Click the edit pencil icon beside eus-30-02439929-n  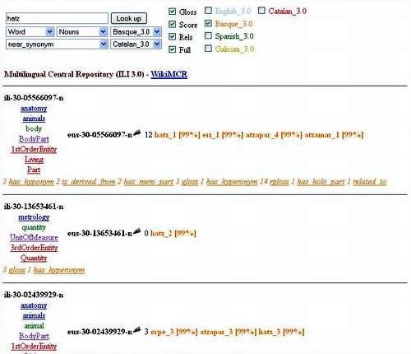pyautogui.click(x=137, y=330)
